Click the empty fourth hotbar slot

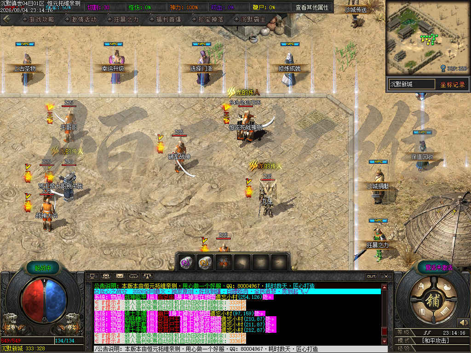click(242, 263)
